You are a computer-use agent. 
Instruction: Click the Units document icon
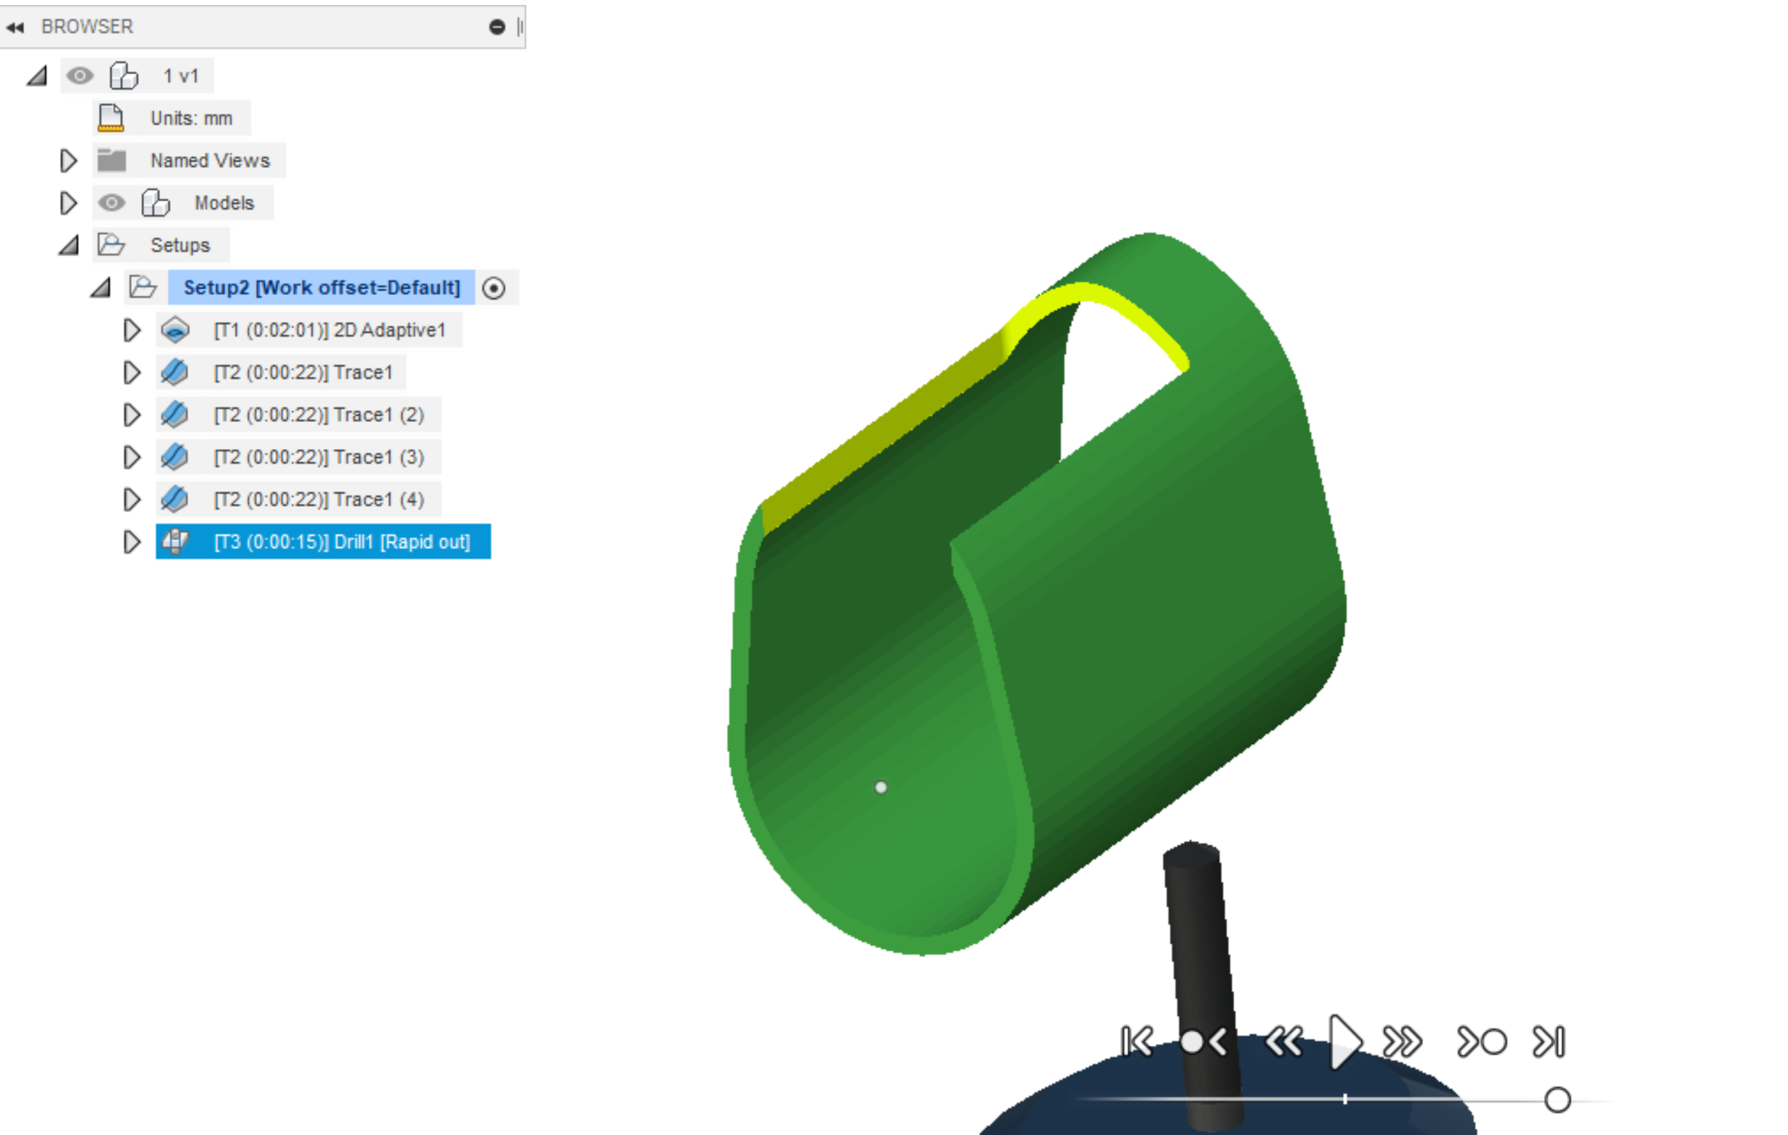pos(111,118)
